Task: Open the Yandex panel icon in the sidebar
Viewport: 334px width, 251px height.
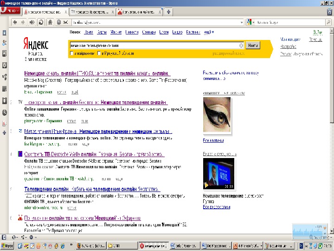Action: click(4, 123)
